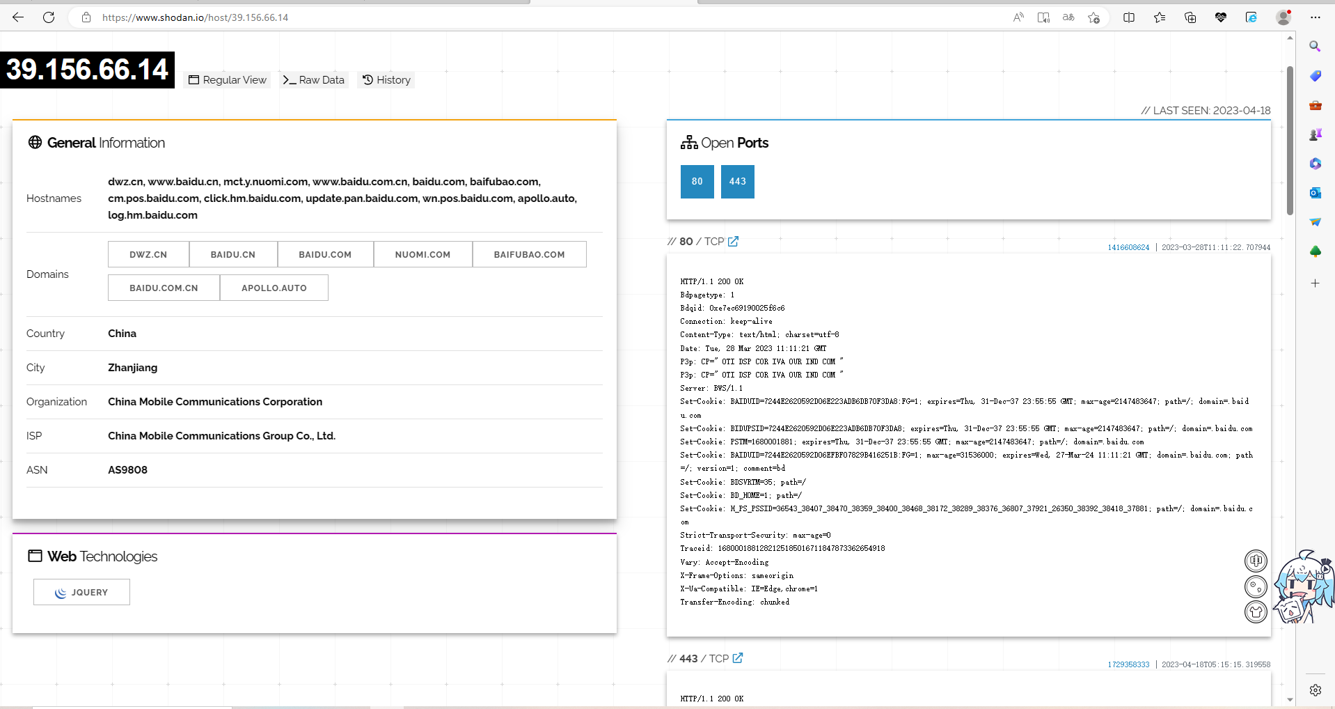Screen dimensions: 1335x709
Task: Click the 'Server: BWS/1.1' header line
Action: click(711, 388)
